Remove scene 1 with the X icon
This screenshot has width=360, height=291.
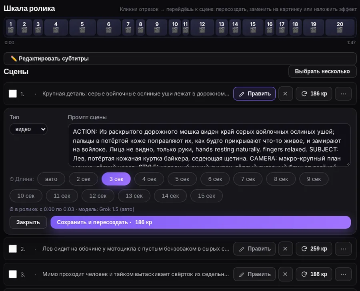285,94
